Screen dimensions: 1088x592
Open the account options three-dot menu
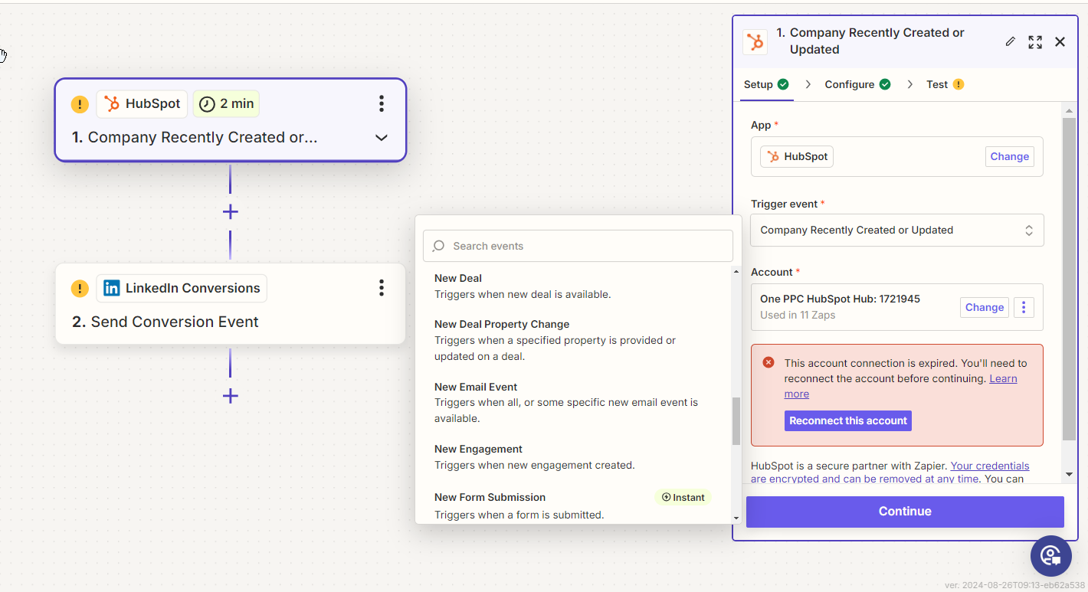[x=1024, y=307]
